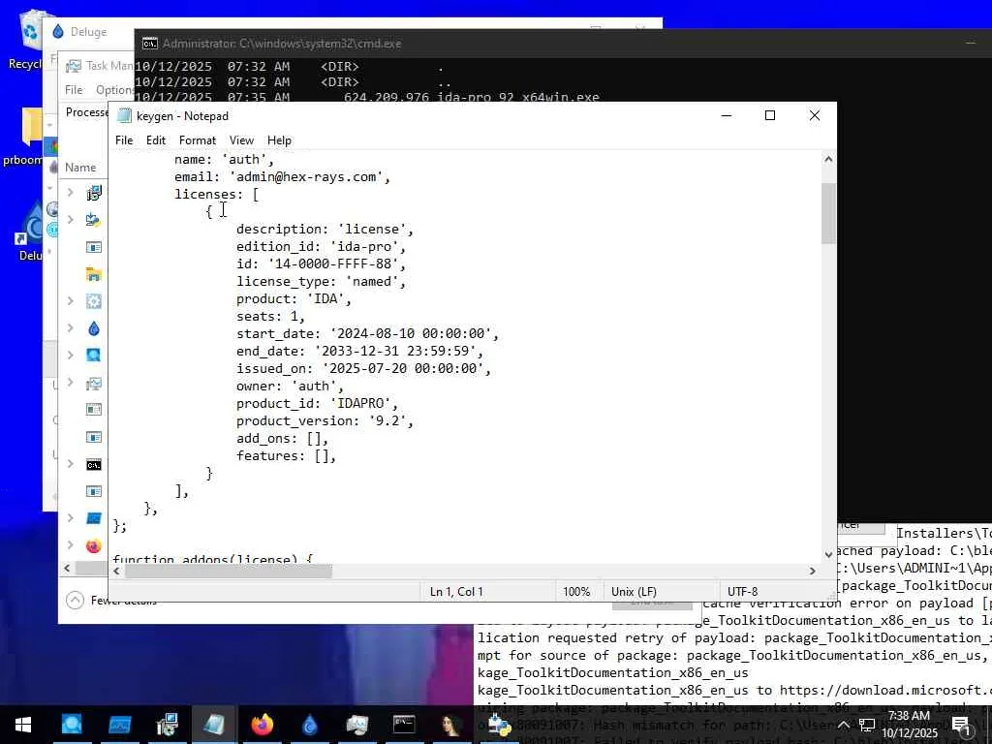Click the '100%' zoom status entry
This screenshot has height=744, width=992.
576,592
